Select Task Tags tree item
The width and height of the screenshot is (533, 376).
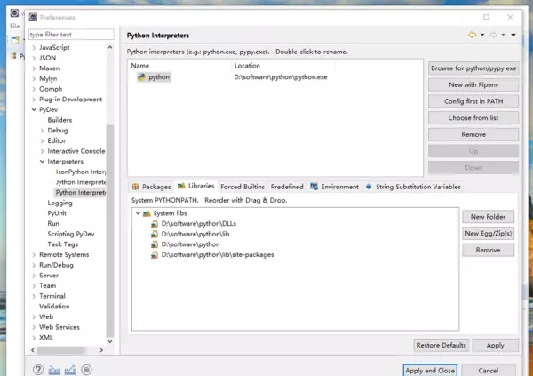[62, 244]
